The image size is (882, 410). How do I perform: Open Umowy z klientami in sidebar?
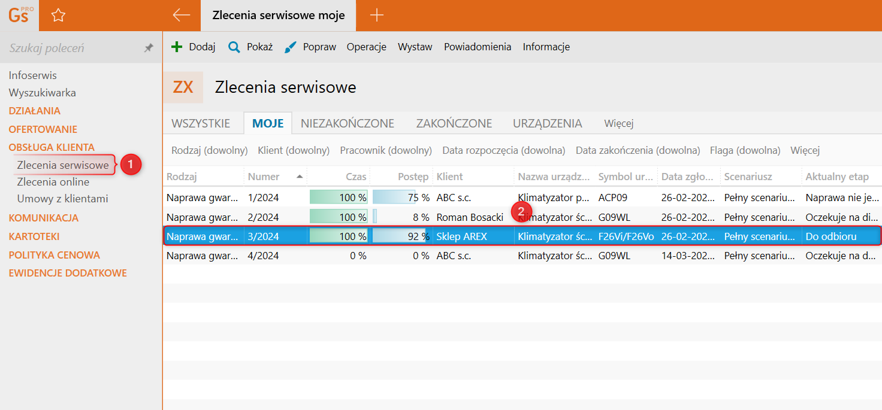pyautogui.click(x=62, y=199)
